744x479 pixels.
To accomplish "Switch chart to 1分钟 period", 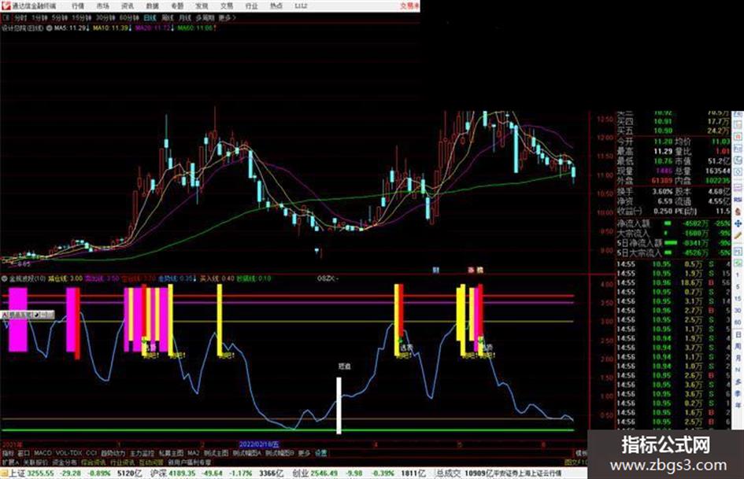I will (39, 17).
